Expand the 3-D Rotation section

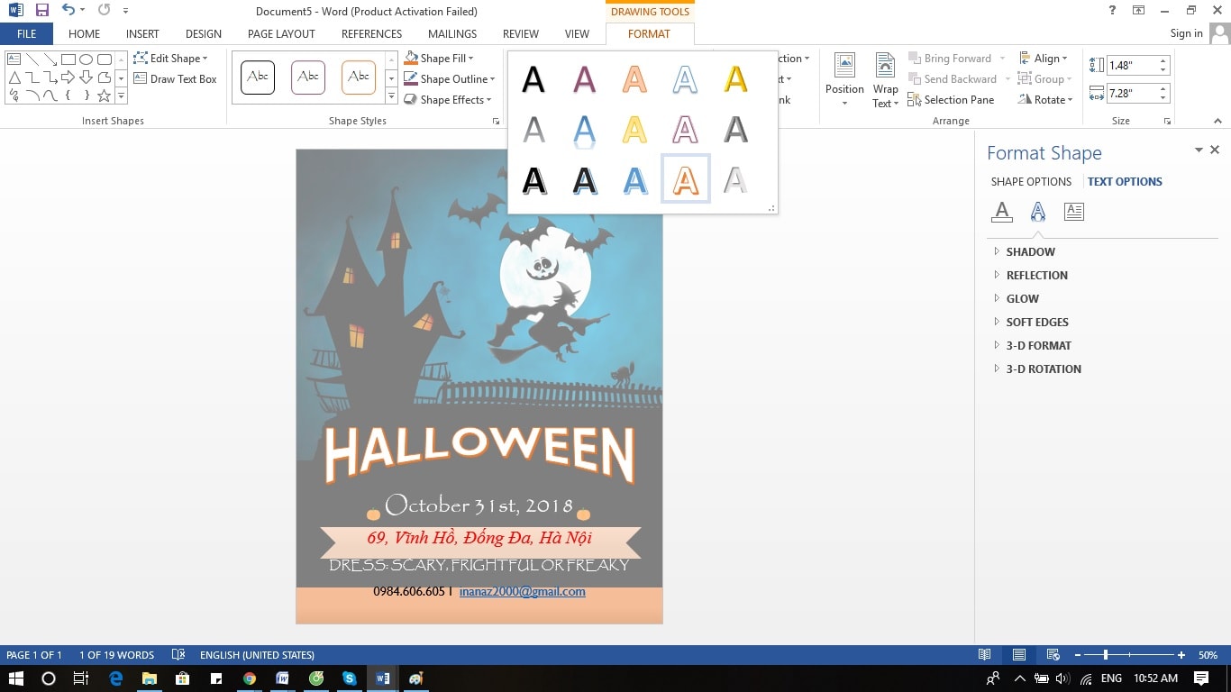click(x=1043, y=369)
